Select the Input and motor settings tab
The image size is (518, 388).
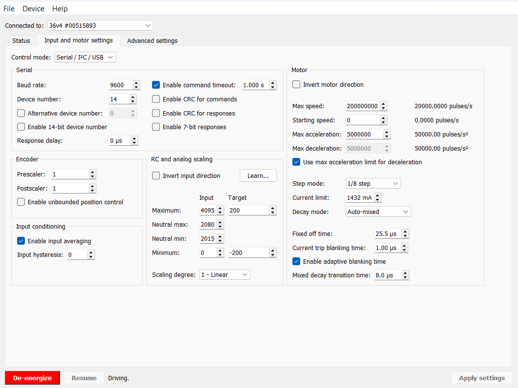pos(78,40)
